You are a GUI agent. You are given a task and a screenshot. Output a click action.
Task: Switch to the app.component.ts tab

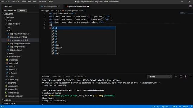pyautogui.click(x=51, y=7)
